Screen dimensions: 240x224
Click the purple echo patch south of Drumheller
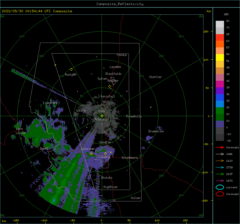[149, 138]
